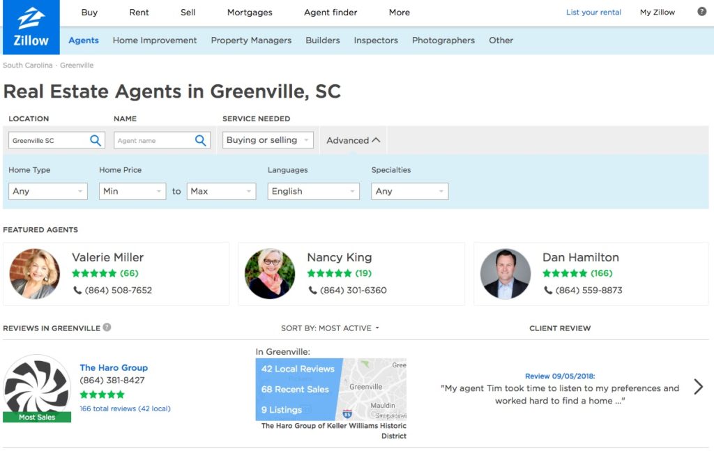
Task: Click the 9 Listings link
Action: coord(282,410)
